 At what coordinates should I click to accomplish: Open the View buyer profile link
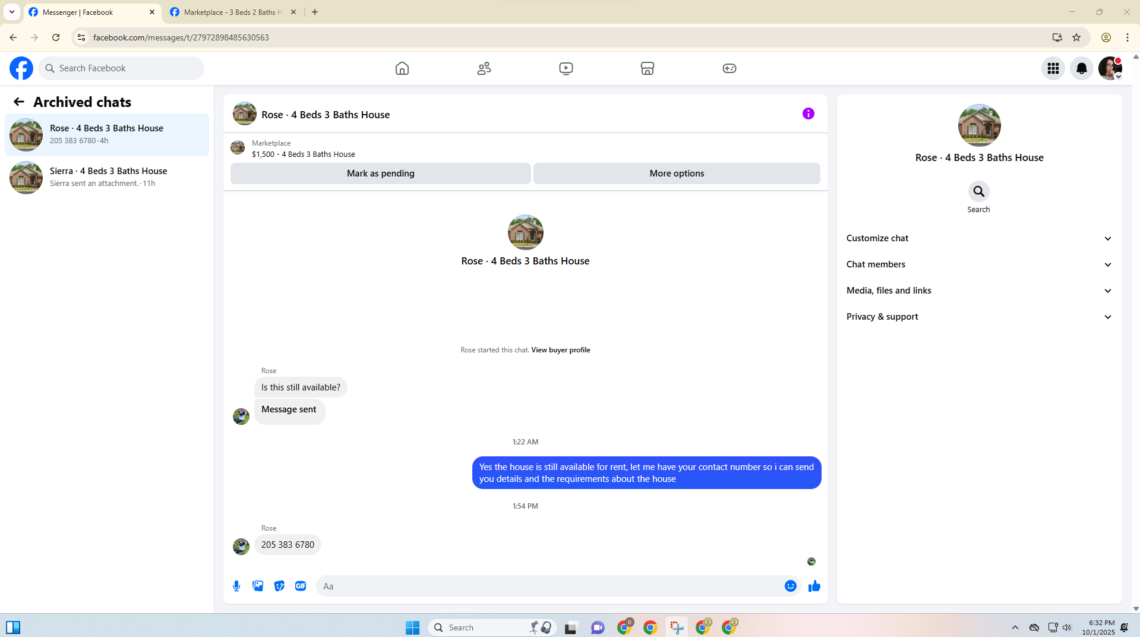pyautogui.click(x=561, y=350)
